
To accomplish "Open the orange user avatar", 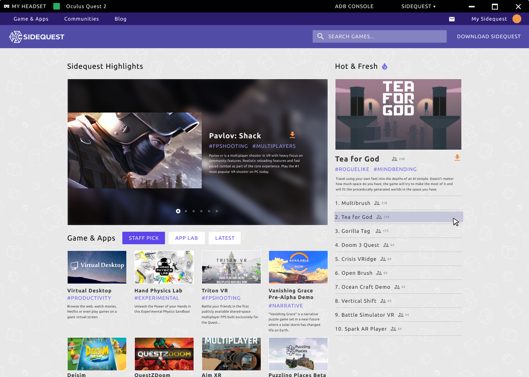I will point(517,19).
